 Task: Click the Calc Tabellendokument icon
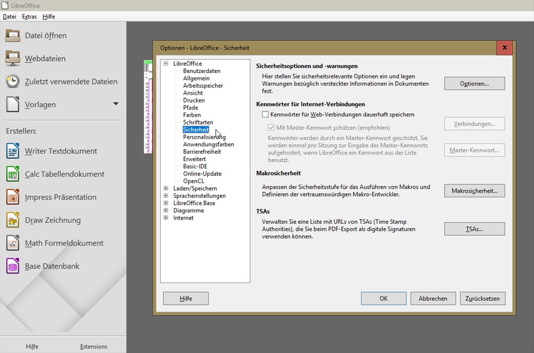12,174
